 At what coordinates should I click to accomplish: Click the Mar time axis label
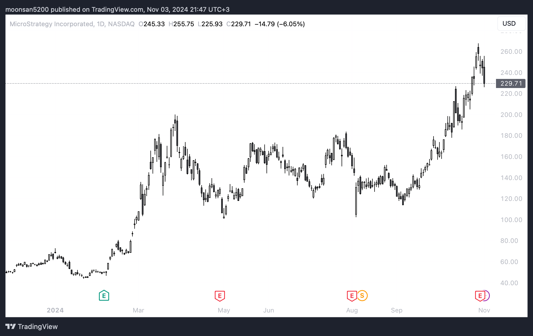click(138, 310)
